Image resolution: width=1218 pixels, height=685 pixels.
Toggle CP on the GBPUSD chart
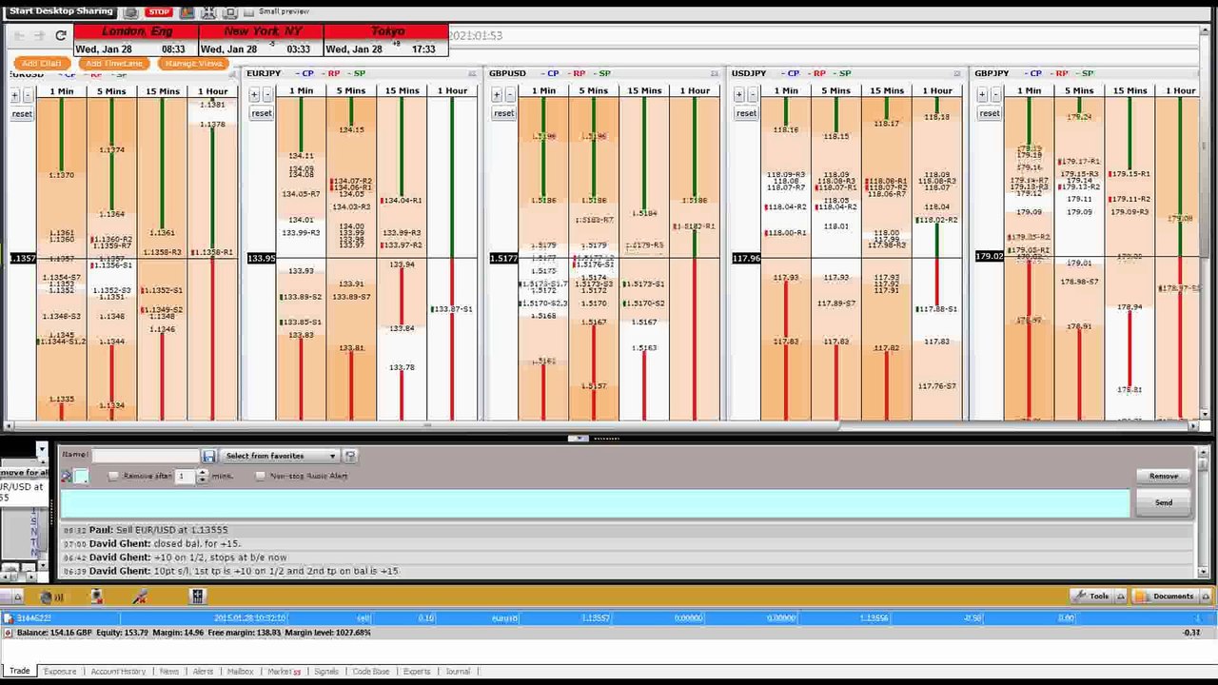[548, 73]
